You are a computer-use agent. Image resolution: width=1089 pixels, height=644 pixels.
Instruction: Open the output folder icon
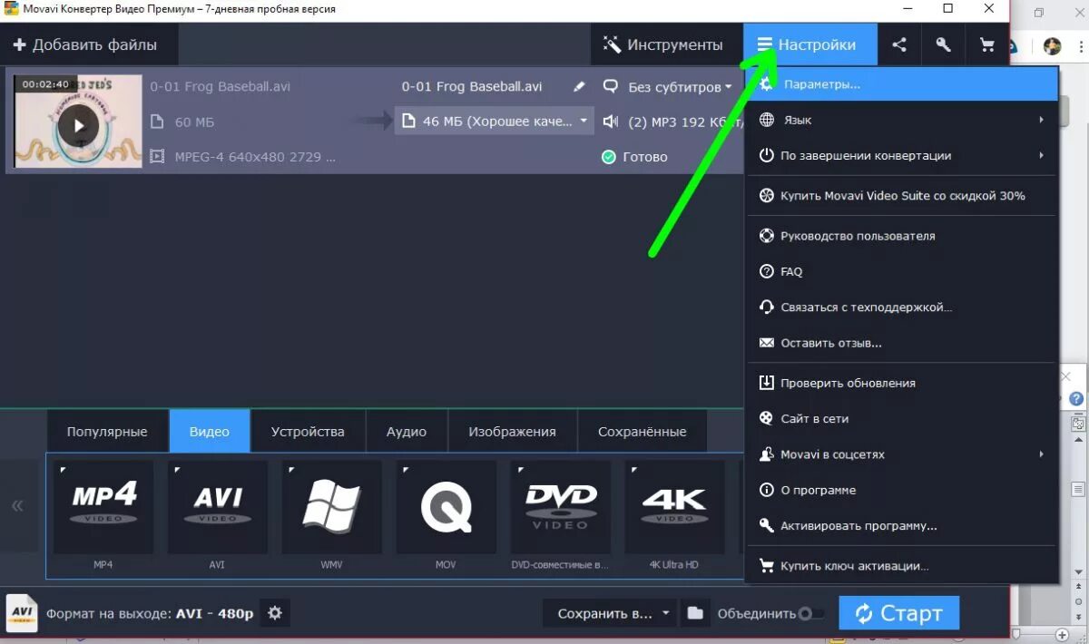[695, 613]
